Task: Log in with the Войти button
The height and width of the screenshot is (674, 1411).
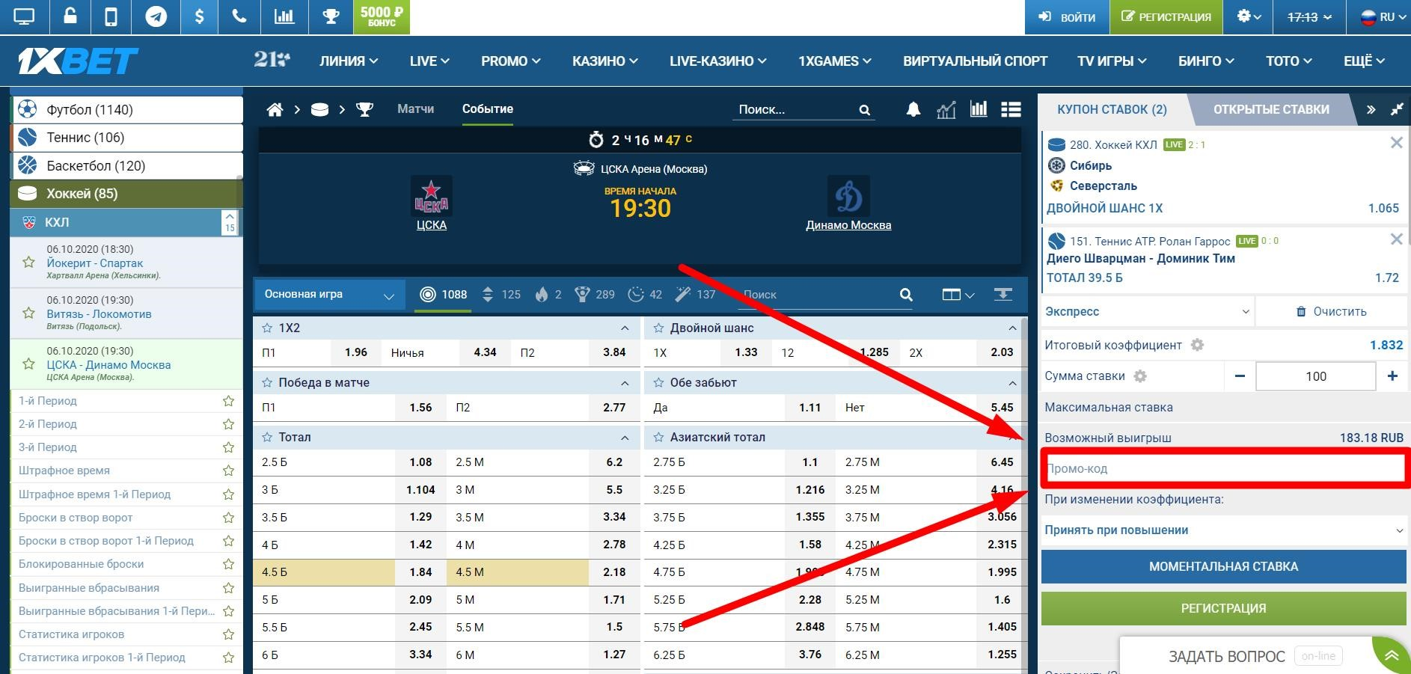Action: 1068,17
